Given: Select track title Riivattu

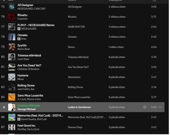Looking at the screenshot, I should tap(22, 15).
